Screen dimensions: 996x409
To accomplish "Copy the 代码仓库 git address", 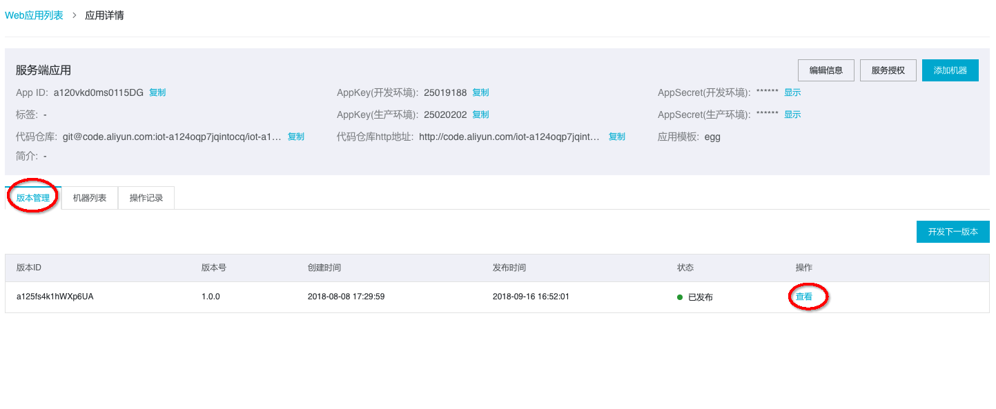I will coord(296,137).
